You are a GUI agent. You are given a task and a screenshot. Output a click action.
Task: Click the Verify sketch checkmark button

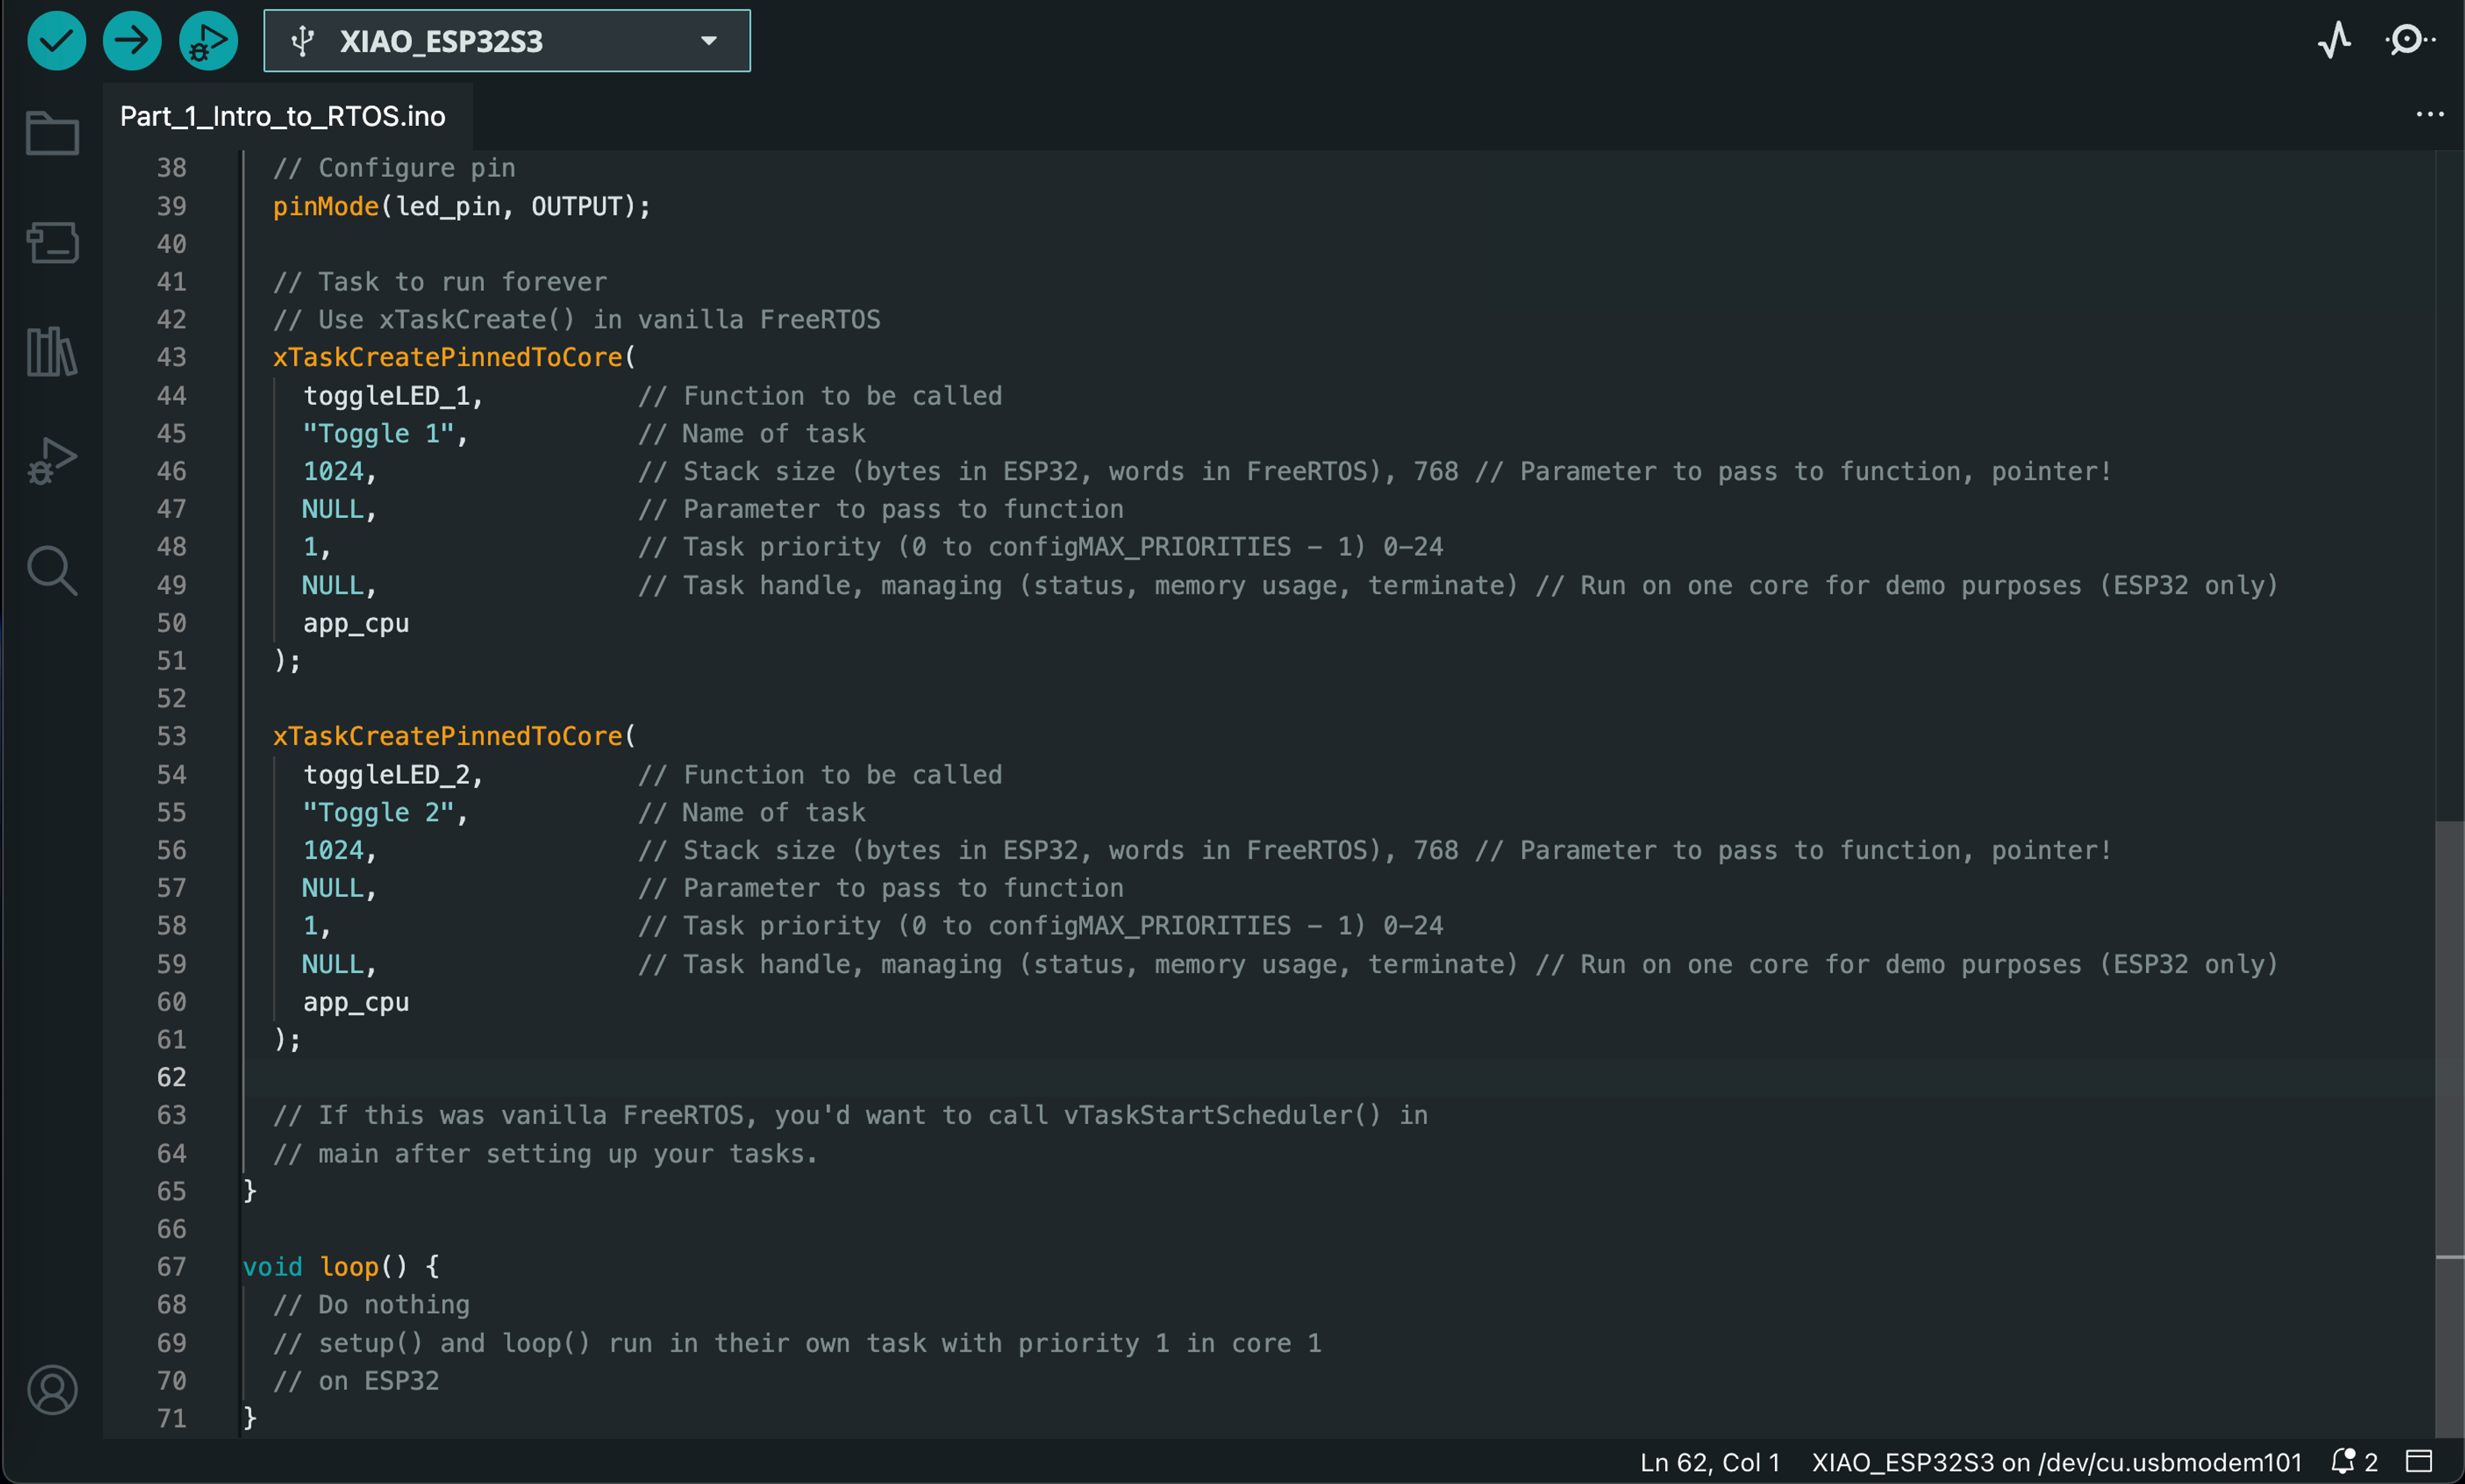coord(56,41)
